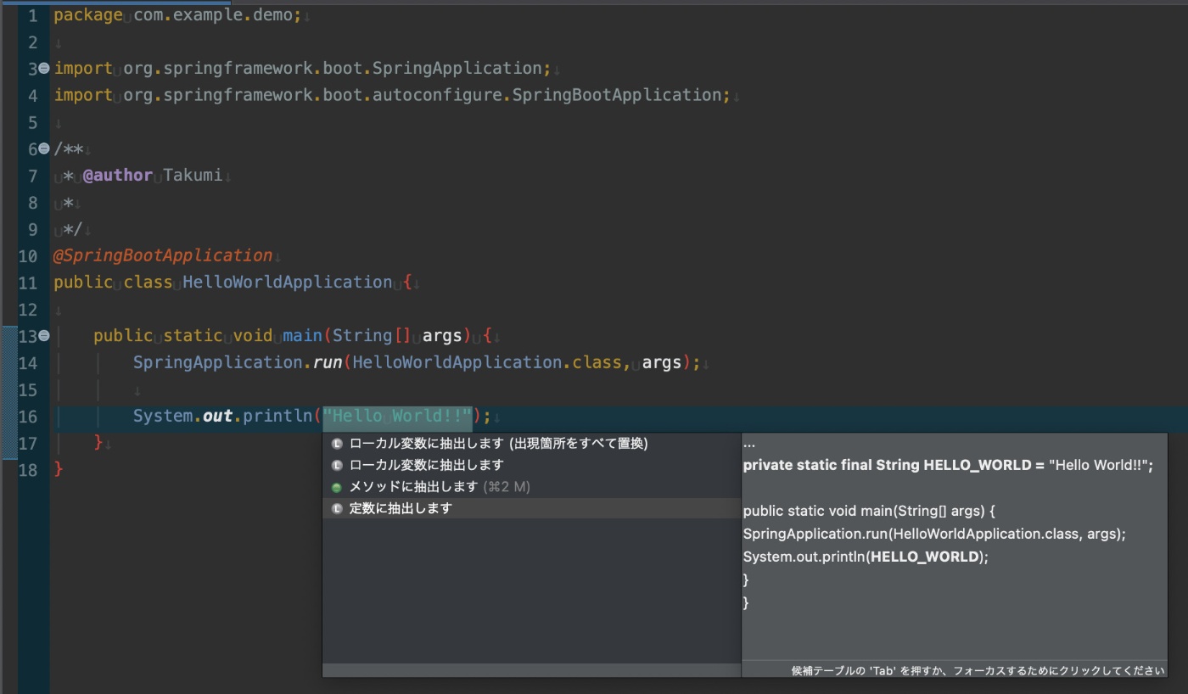Click the "main" method name in editor
The height and width of the screenshot is (694, 1188).
303,336
